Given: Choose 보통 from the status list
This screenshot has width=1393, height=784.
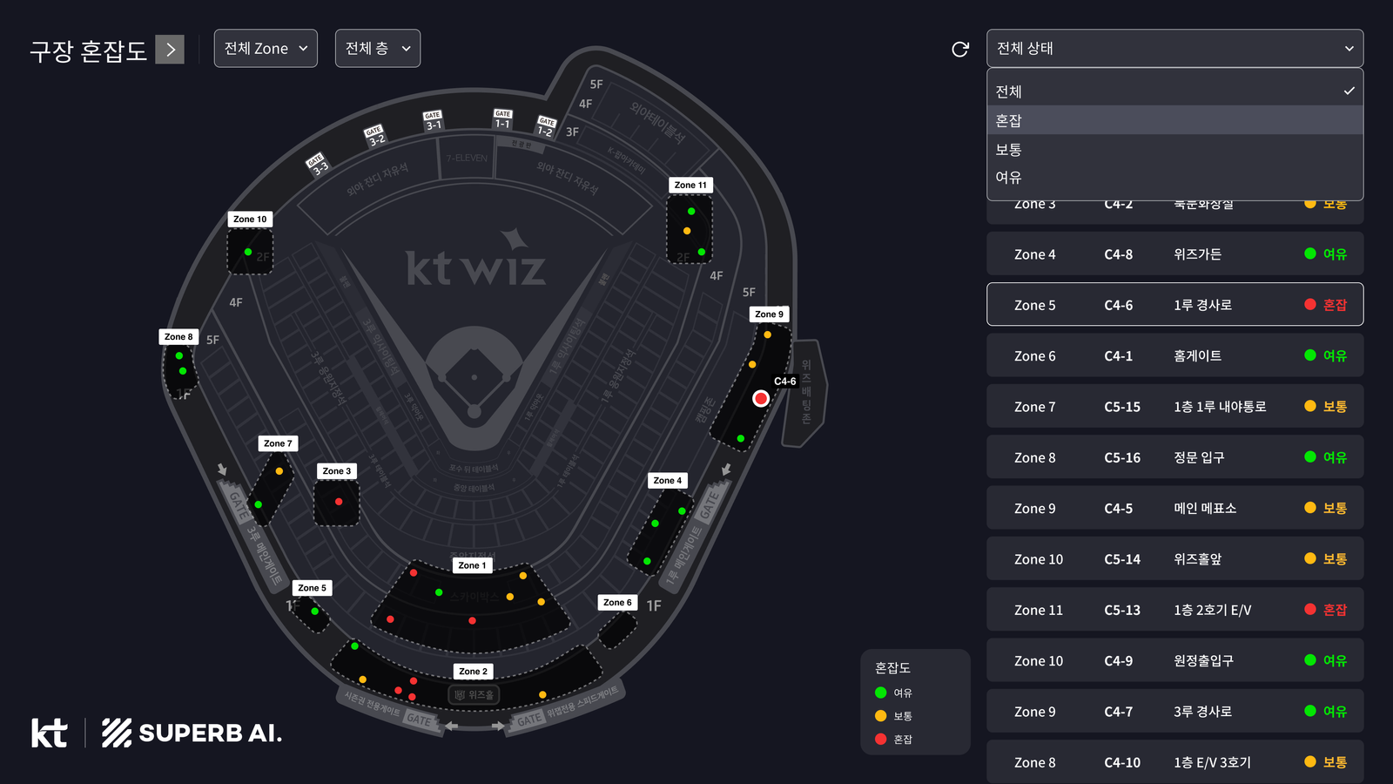Looking at the screenshot, I should (x=1174, y=149).
